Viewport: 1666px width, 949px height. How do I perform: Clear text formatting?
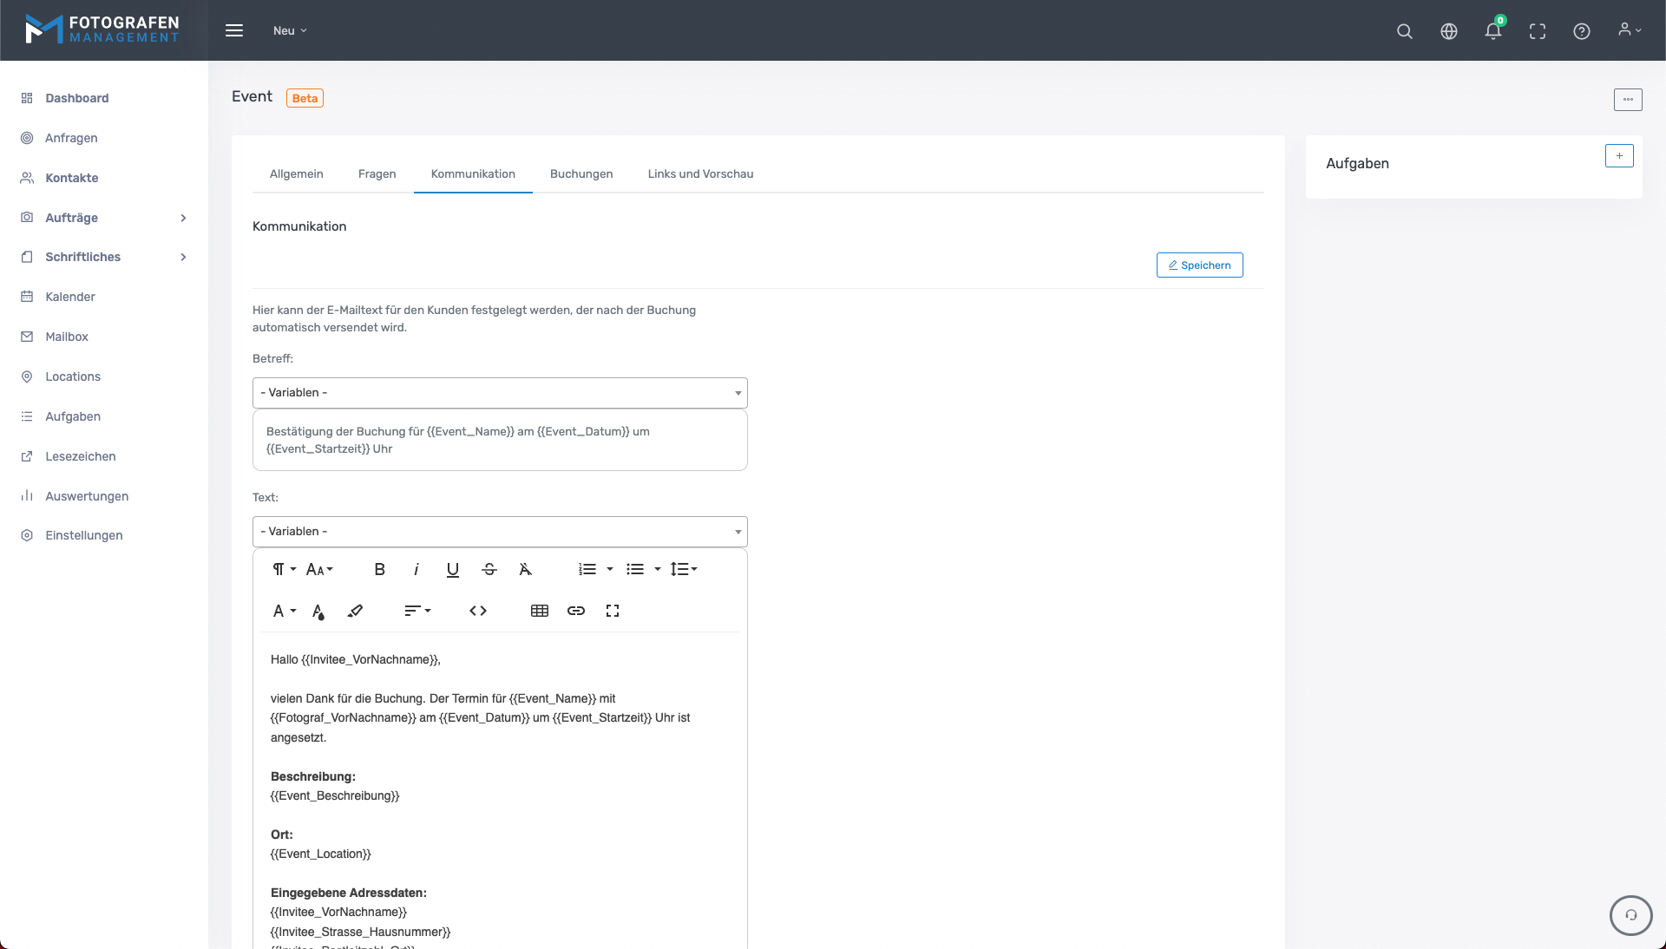coord(526,569)
